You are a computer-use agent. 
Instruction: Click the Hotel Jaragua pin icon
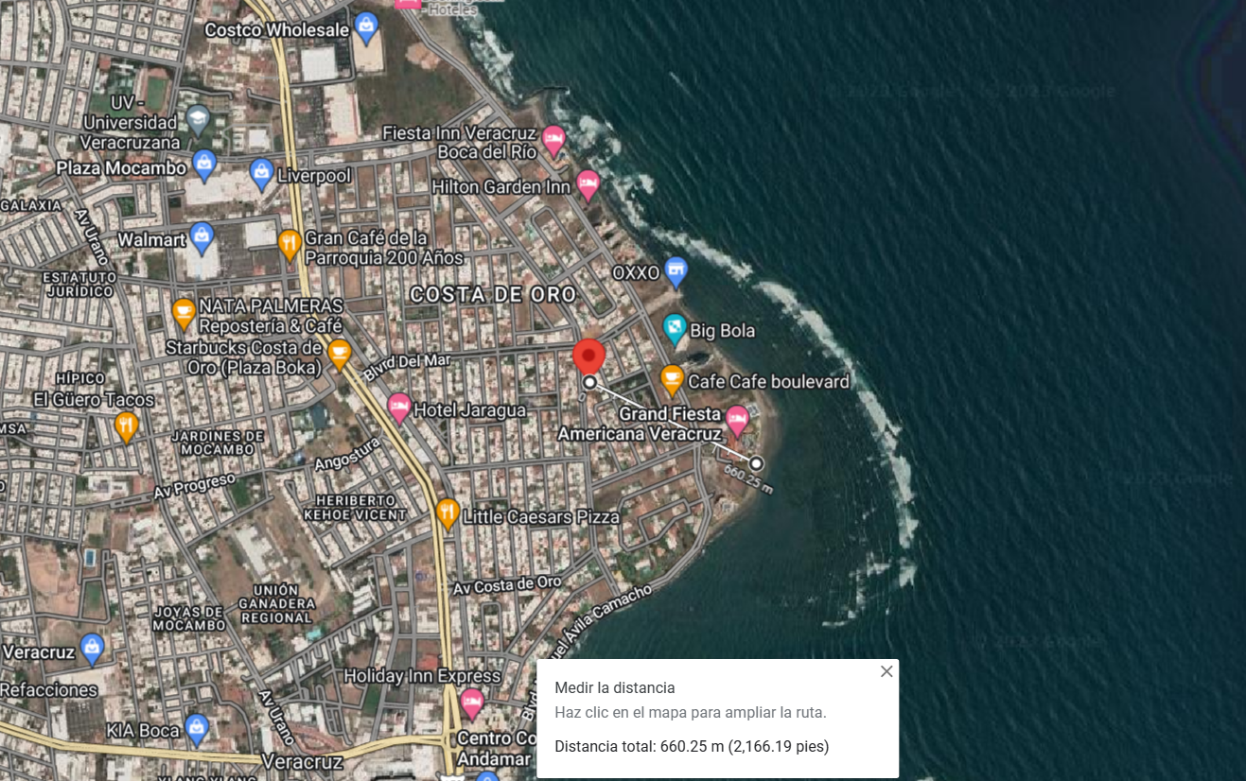tap(399, 408)
